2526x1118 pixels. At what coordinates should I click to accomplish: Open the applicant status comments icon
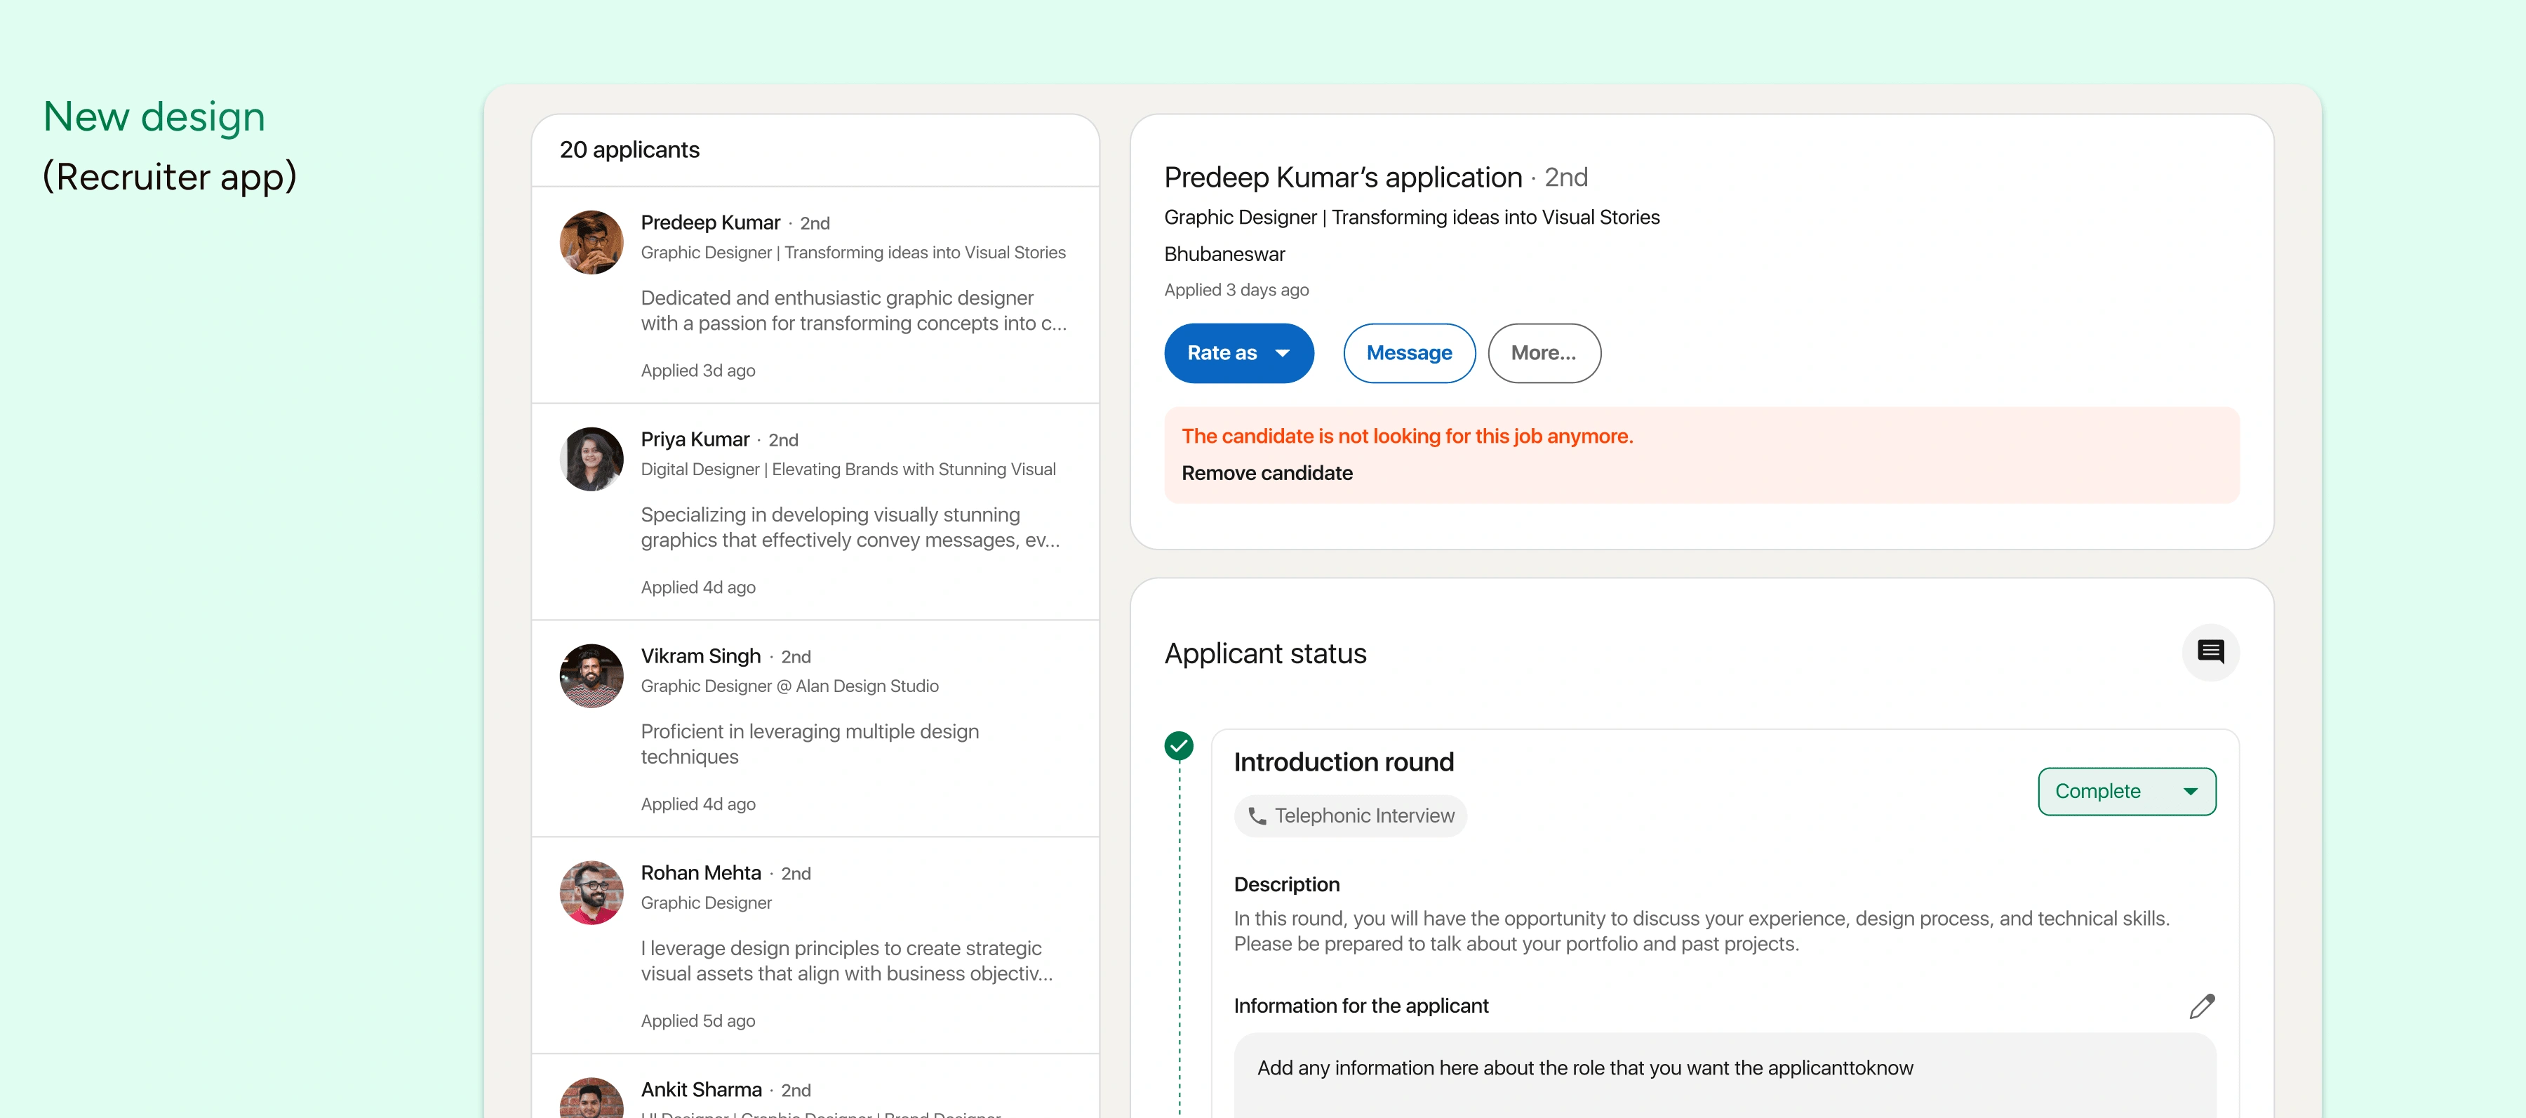tap(2210, 652)
